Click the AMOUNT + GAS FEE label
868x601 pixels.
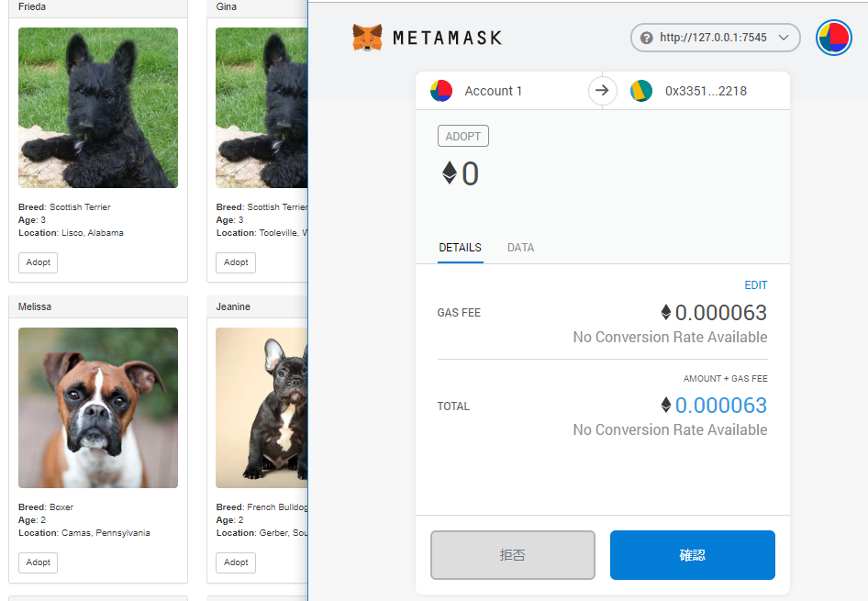[x=725, y=379]
